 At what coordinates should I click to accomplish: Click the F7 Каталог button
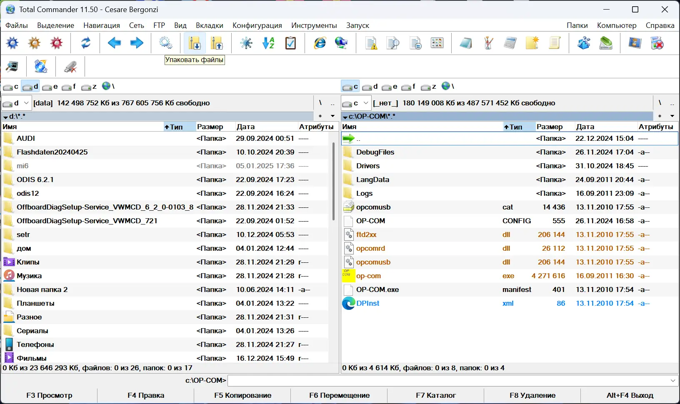tap(436, 395)
